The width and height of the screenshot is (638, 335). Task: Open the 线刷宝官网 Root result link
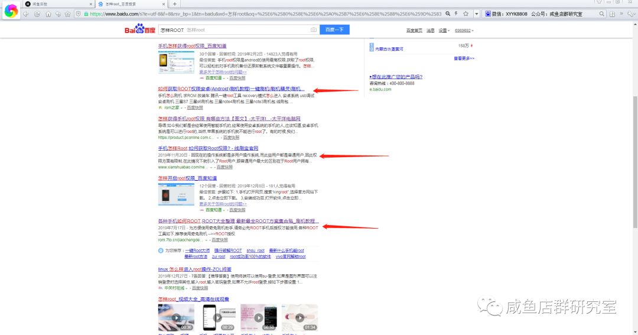click(x=208, y=148)
